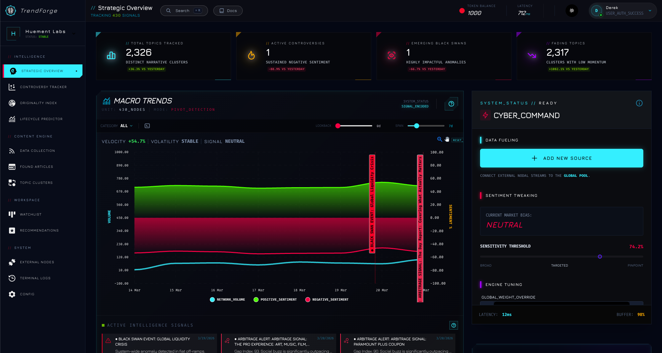
Task: Toggle Negative_Sentiment series in legend
Action: 327,300
